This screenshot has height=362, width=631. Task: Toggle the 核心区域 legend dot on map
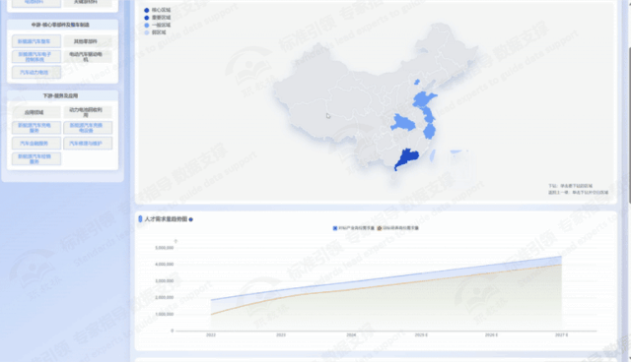[147, 10]
